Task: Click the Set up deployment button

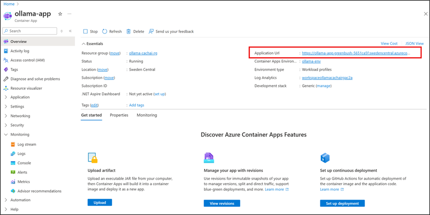Action: [342, 203]
